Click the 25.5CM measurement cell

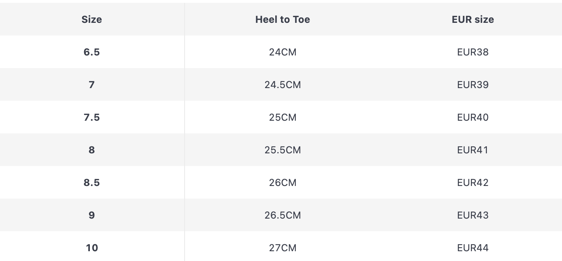point(283,150)
